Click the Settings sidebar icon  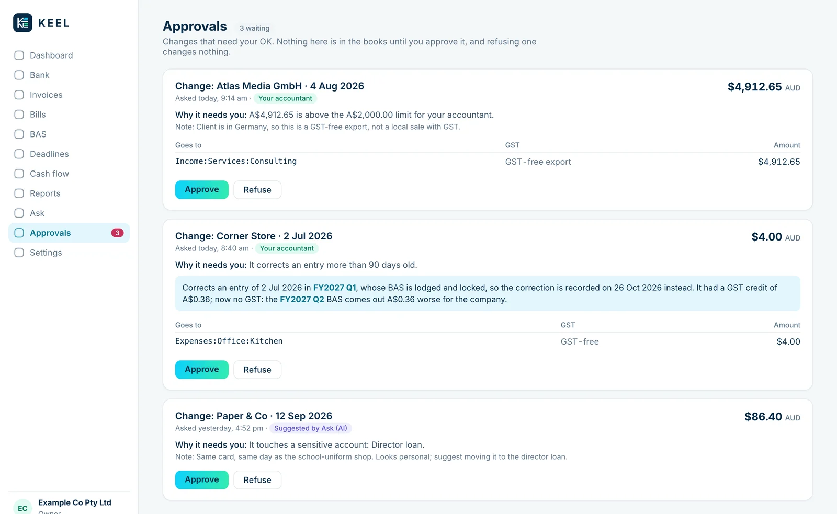click(x=19, y=253)
